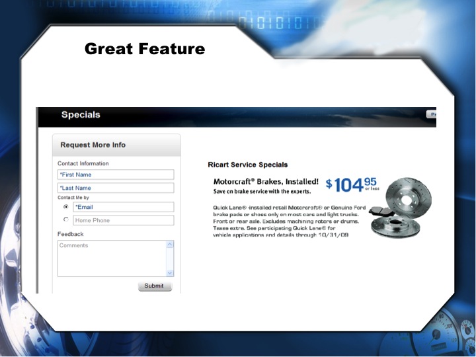Screen dimensions: 476x357
Task: Focus the Last Name text box
Action: pyautogui.click(x=116, y=188)
